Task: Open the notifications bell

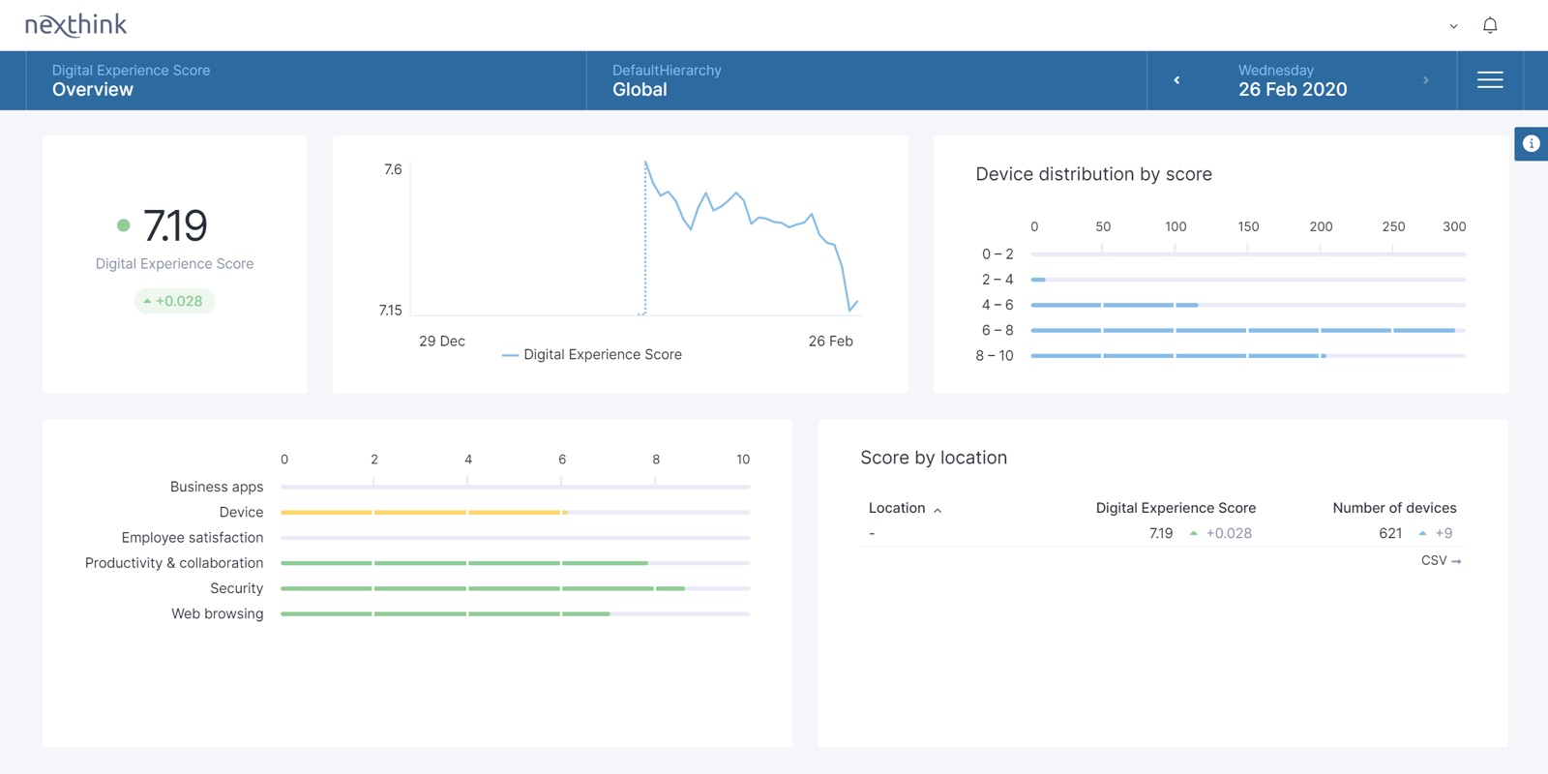Action: 1490,26
